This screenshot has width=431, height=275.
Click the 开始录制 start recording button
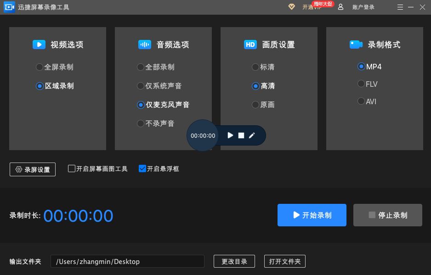tap(312, 215)
